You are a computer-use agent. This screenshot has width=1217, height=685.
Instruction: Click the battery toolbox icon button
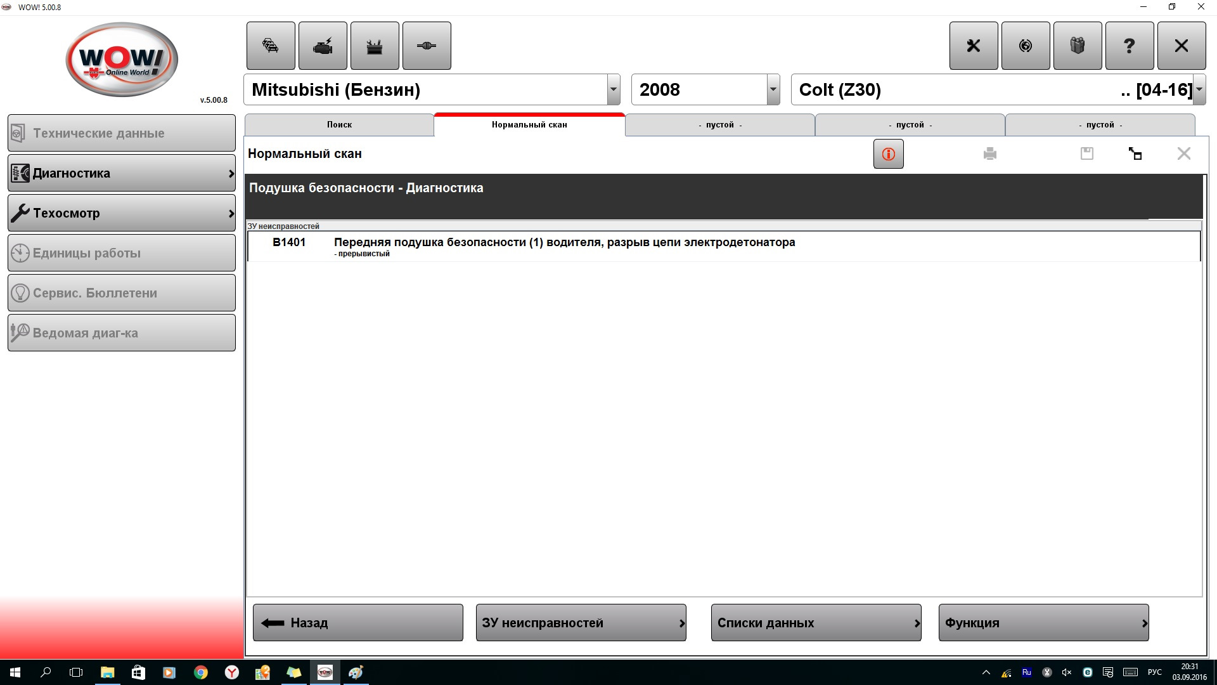coord(375,46)
